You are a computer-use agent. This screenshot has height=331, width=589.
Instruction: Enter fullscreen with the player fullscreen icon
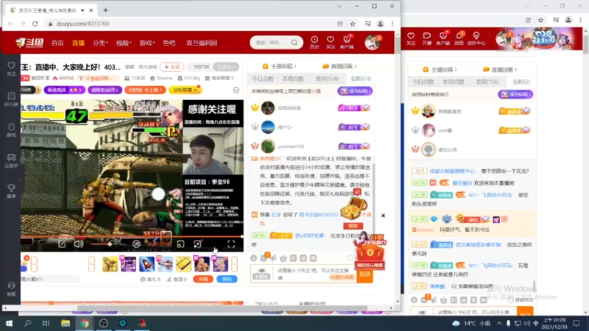click(231, 244)
